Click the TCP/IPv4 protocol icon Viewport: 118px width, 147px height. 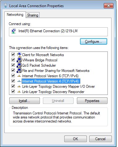point(19,81)
